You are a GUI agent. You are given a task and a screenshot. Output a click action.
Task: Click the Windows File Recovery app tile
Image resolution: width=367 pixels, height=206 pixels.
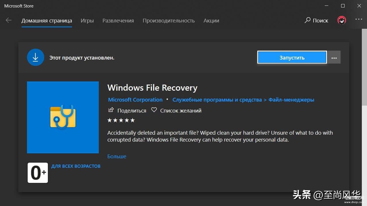coord(63,117)
